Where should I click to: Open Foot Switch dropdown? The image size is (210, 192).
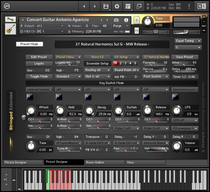tap(156, 77)
